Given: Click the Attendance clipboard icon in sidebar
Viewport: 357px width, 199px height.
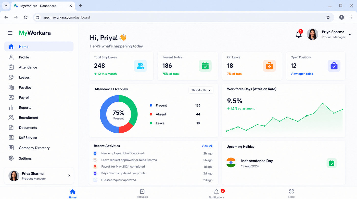Looking at the screenshot, I should (11, 67).
